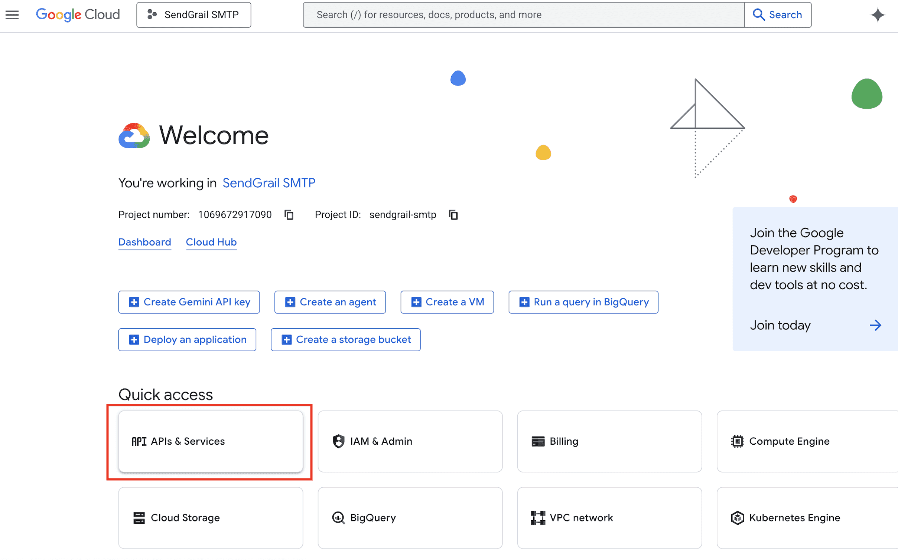Click the Billing credit card icon

point(538,441)
